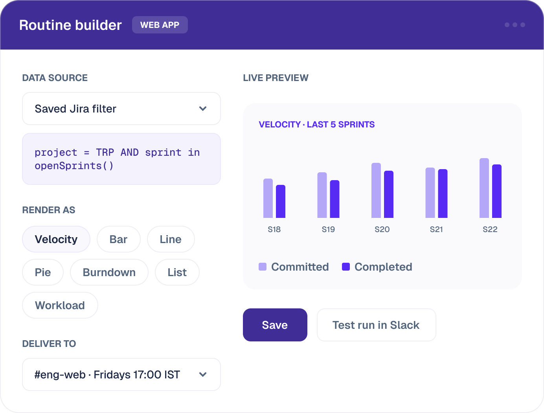Click into the JQL query text box
The image size is (544, 413).
pos(121,159)
